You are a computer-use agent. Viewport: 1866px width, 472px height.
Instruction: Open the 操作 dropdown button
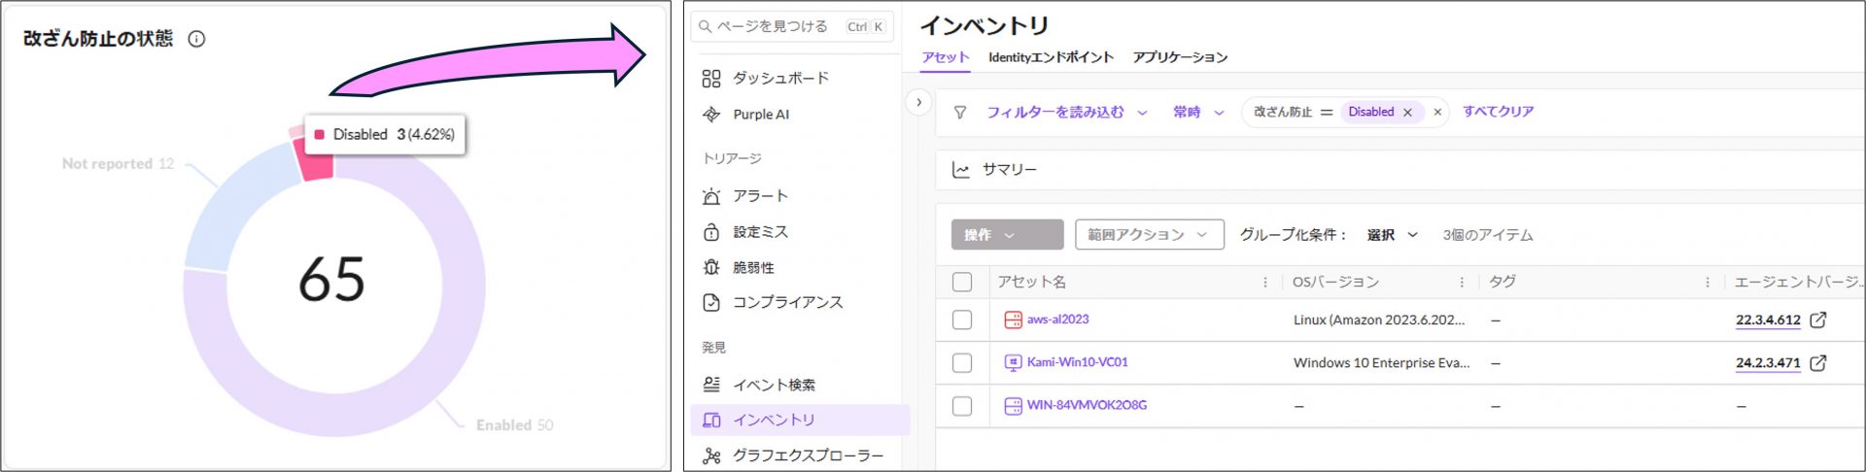(1007, 235)
